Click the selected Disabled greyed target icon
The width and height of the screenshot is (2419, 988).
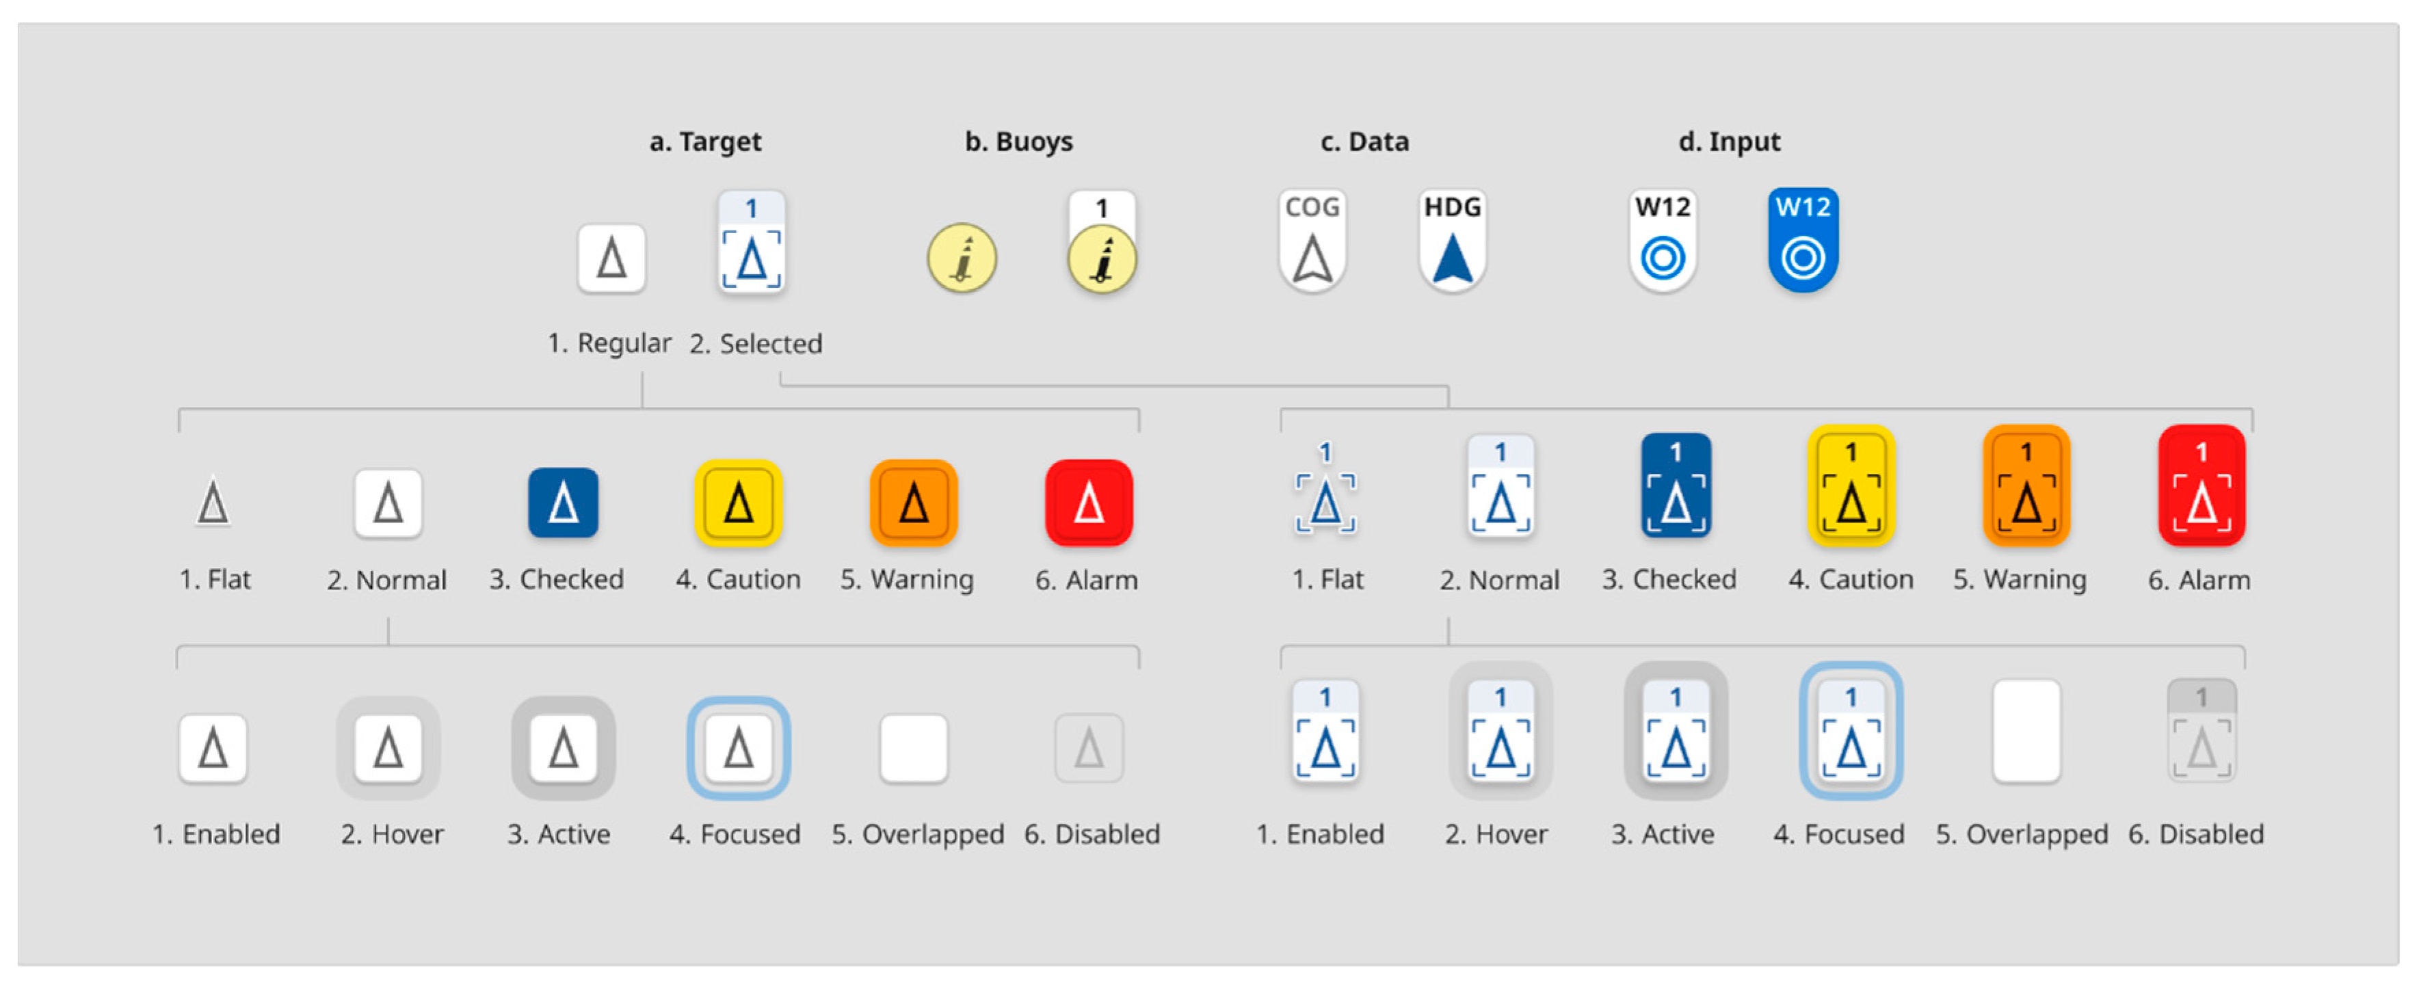tap(2201, 731)
